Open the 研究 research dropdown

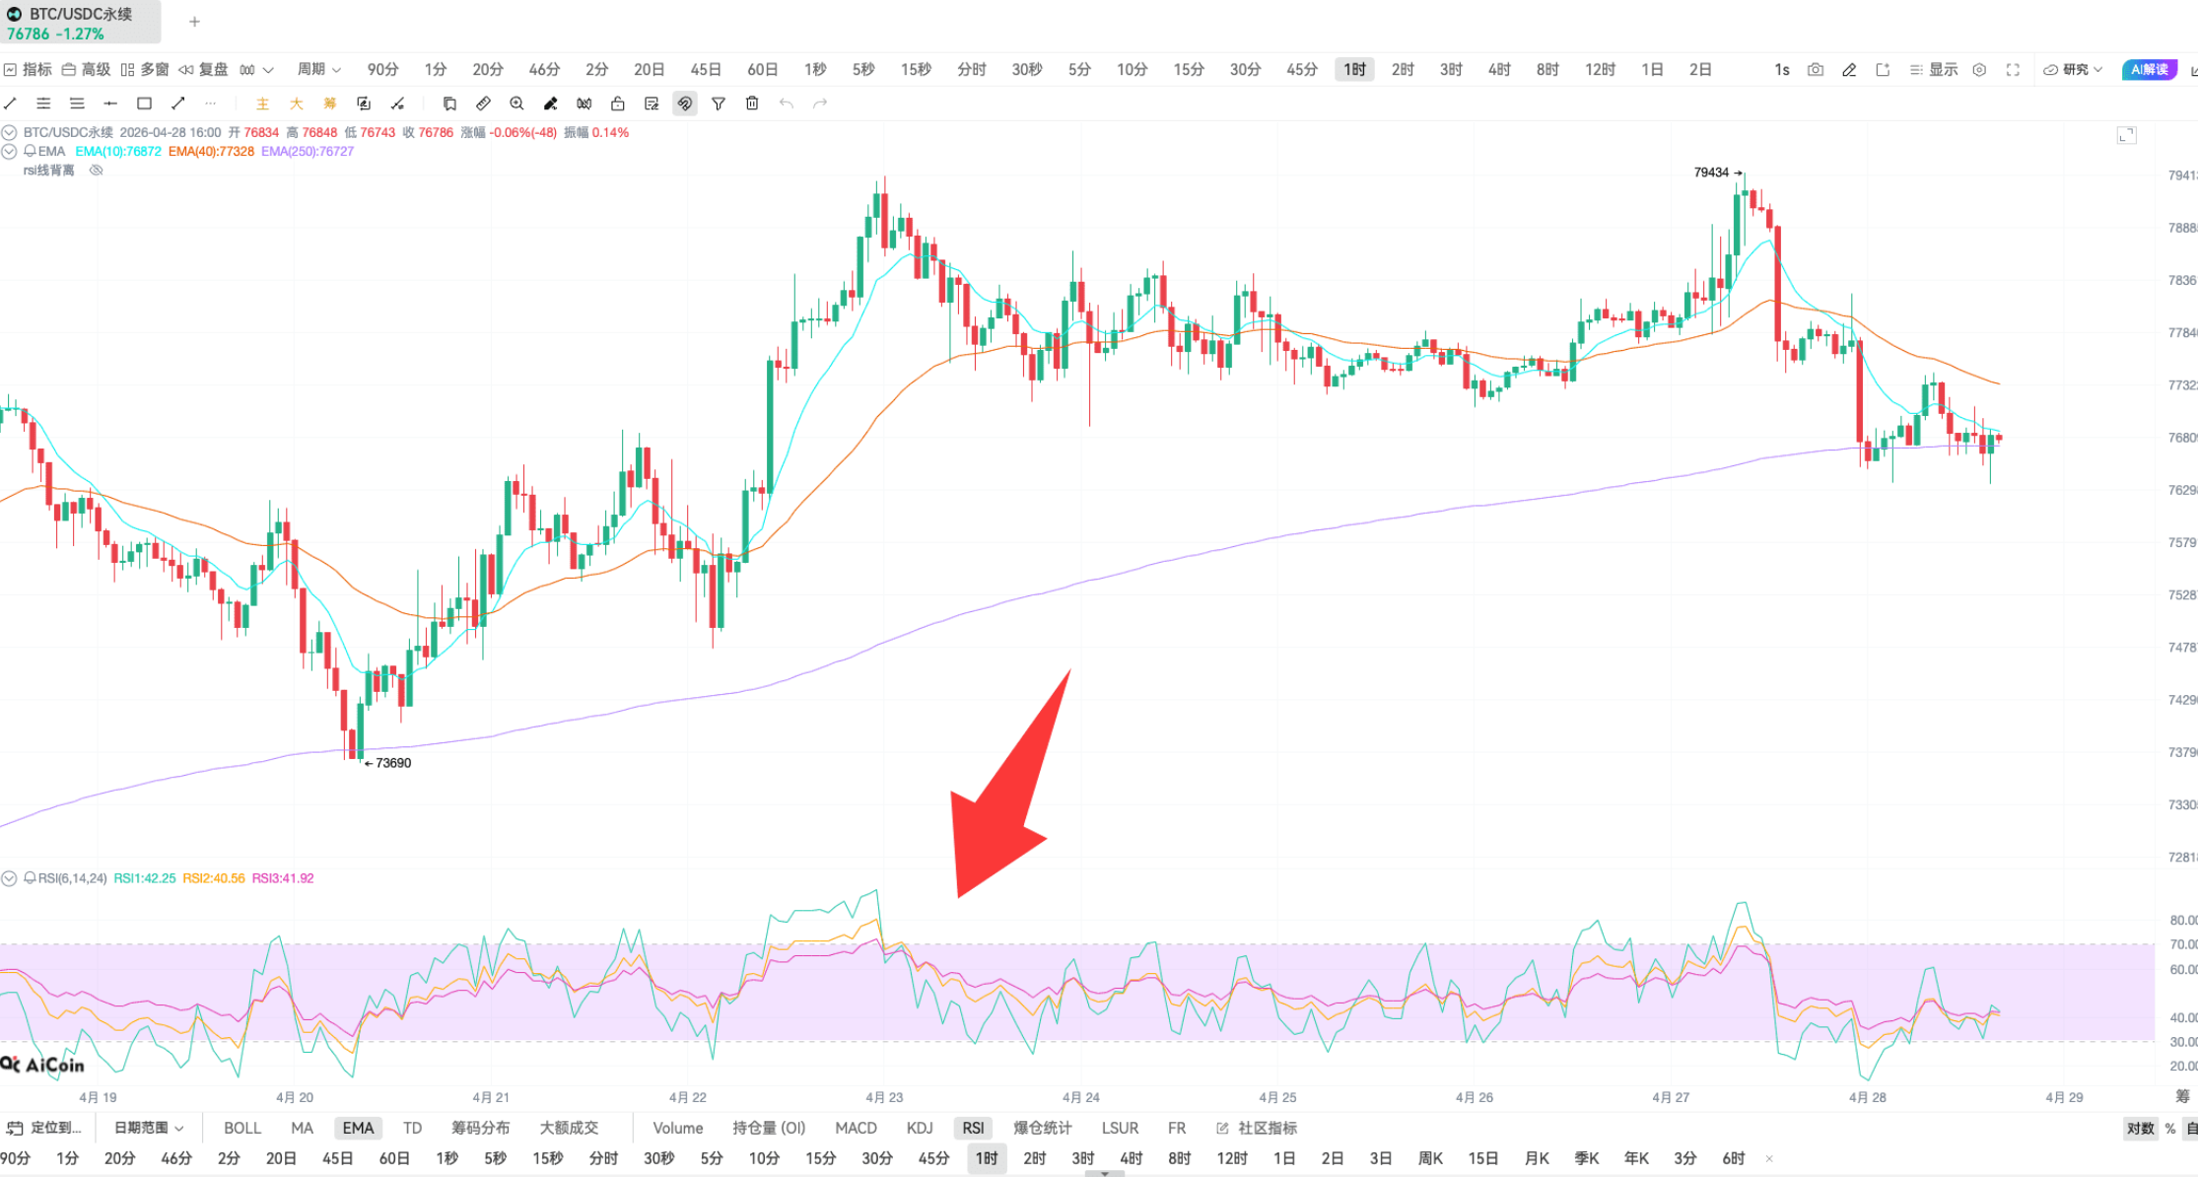click(x=2074, y=69)
